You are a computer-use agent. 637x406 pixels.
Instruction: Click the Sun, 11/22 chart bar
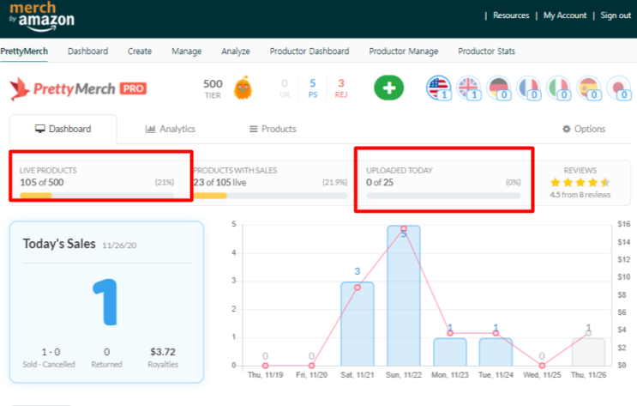pos(404,296)
